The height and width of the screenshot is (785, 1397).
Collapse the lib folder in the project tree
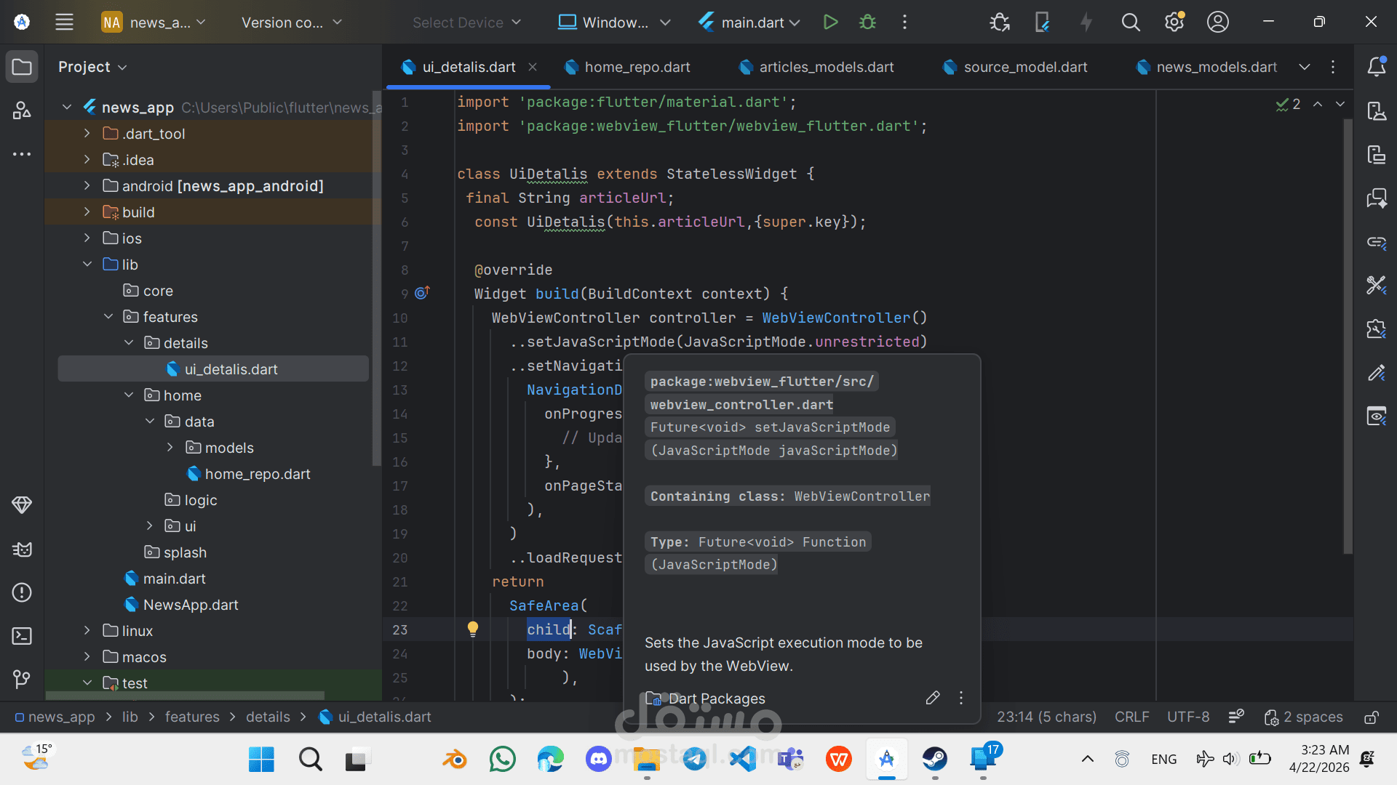point(87,265)
